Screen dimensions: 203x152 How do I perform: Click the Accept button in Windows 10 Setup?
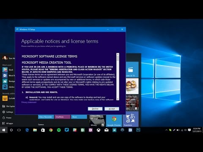pyautogui.click(x=112, y=109)
